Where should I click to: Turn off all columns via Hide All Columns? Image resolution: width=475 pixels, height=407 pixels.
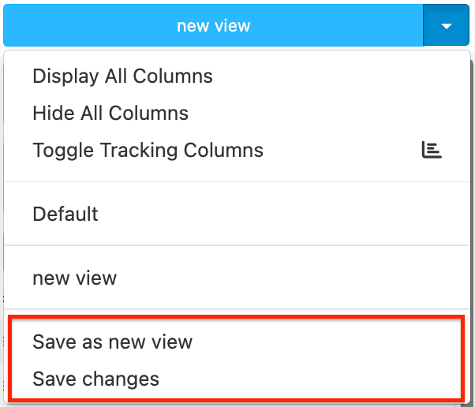[110, 113]
